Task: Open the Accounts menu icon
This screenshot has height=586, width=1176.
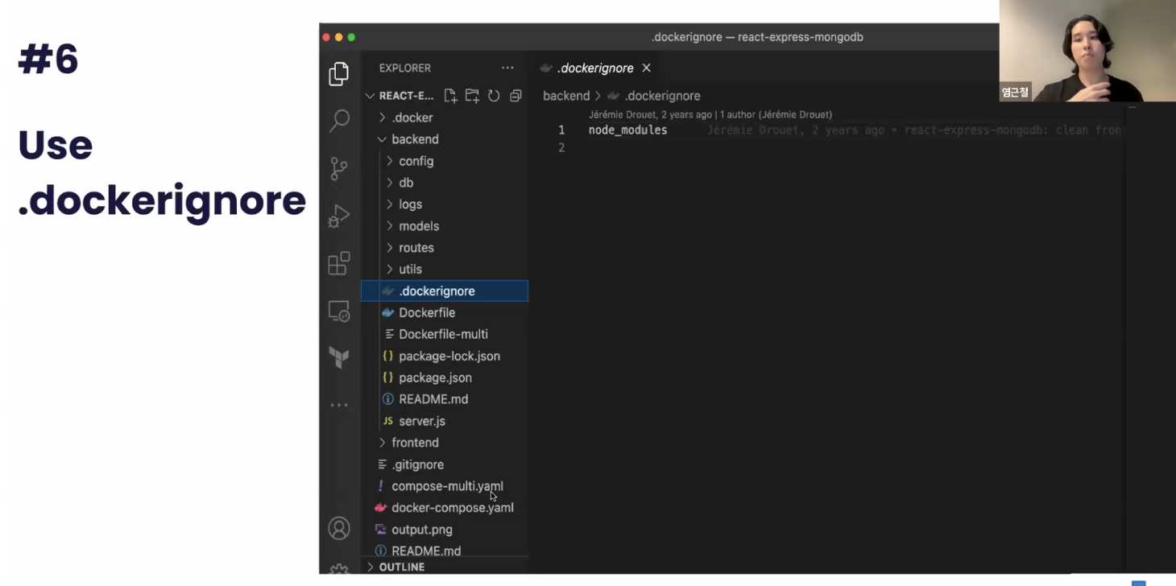Action: 339,528
